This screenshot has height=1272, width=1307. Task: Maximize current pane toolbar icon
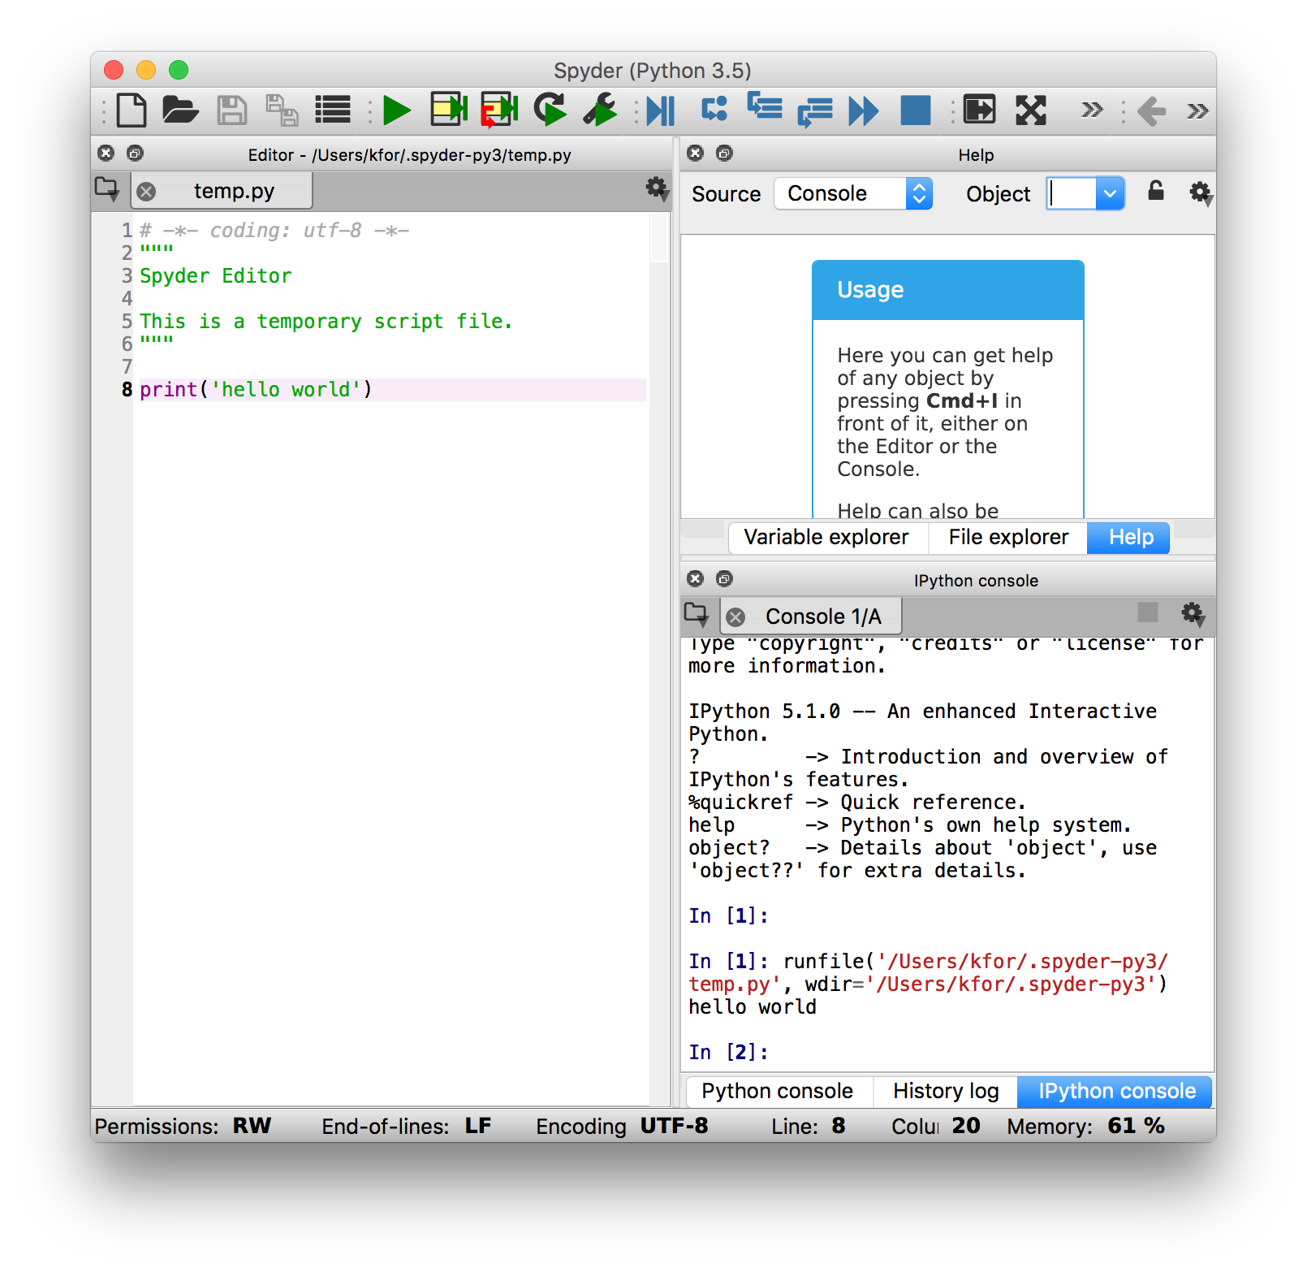(979, 110)
